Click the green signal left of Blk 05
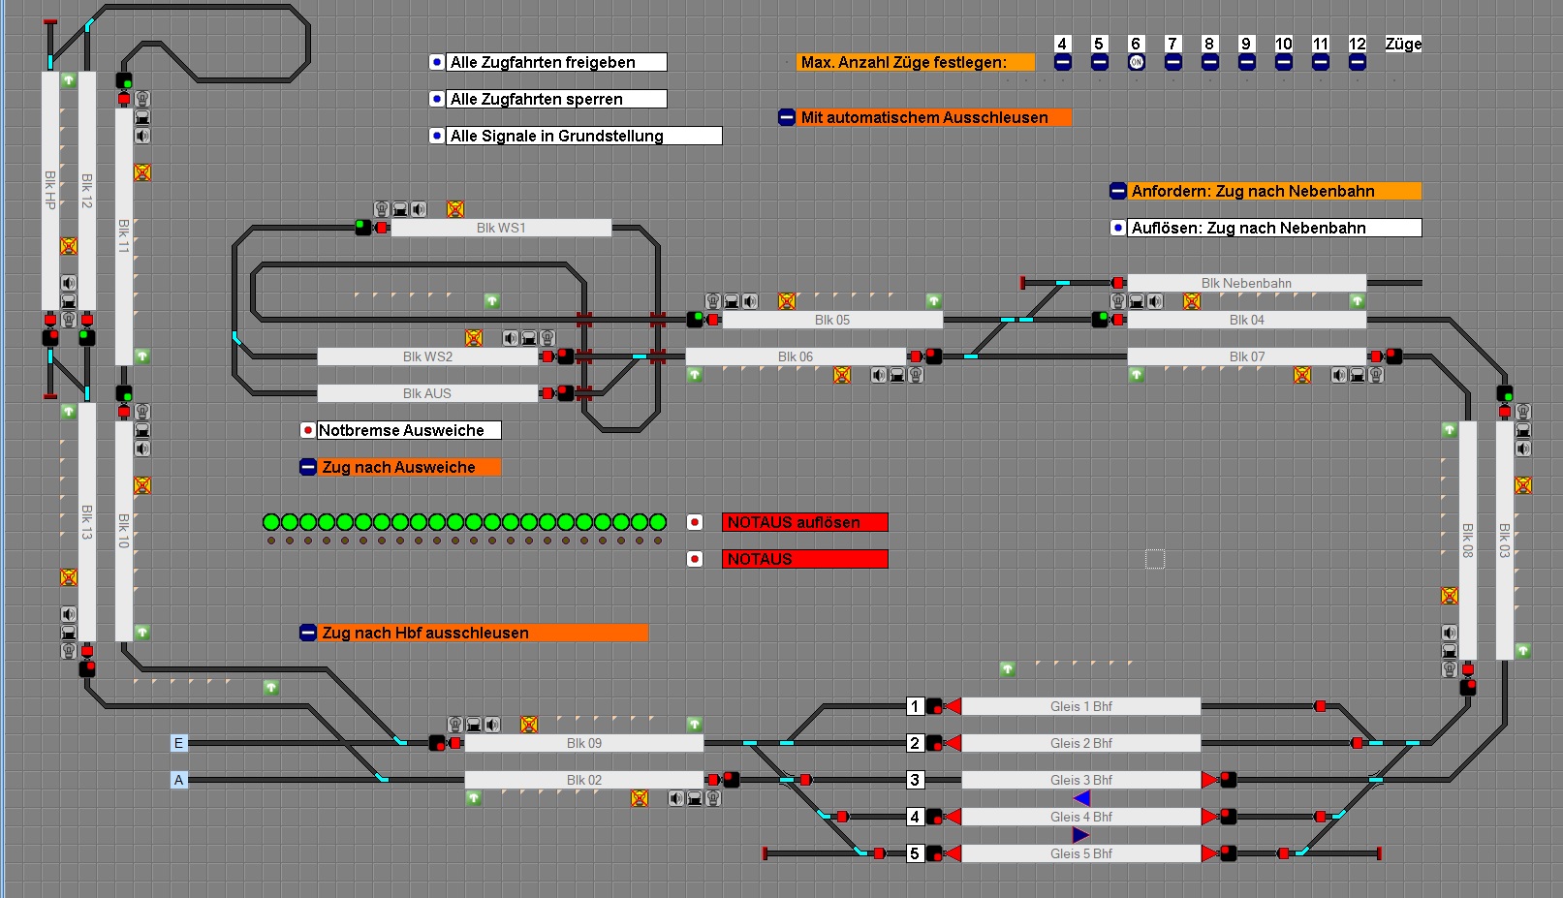 pos(695,319)
